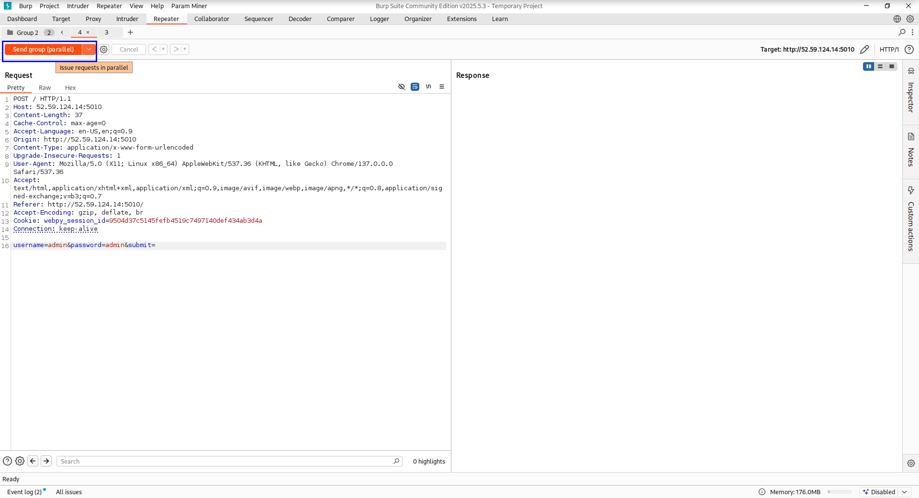Open back history dropdown arrow
This screenshot has height=498, width=919.
(x=163, y=49)
